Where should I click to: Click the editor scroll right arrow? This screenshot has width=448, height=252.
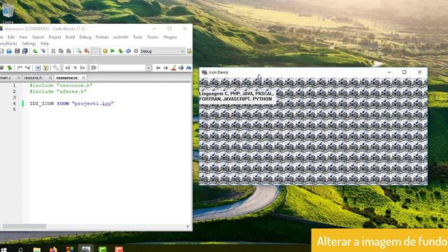pyautogui.click(x=188, y=226)
